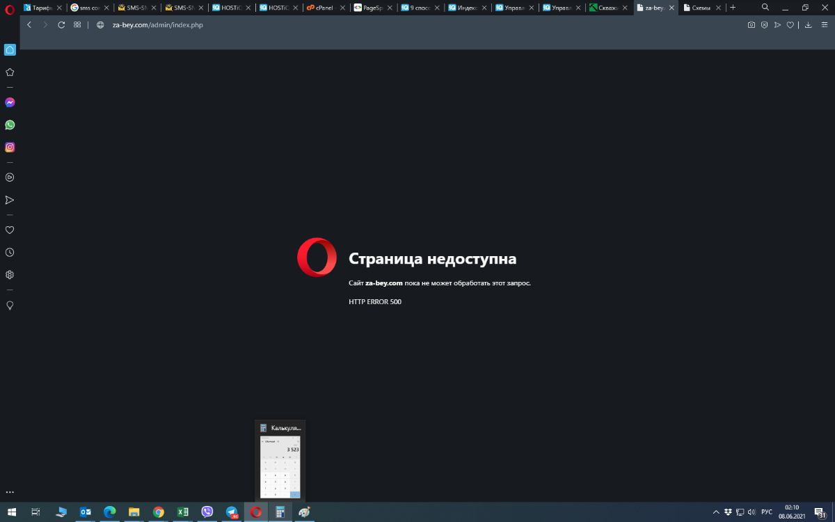This screenshot has width=835, height=522.
Task: Open a new tab with plus button
Action: tap(733, 8)
